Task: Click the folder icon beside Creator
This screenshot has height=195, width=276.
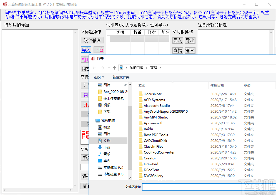Action: coord(140,158)
